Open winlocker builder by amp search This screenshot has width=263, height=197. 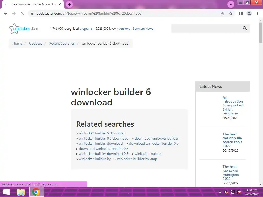(137, 159)
